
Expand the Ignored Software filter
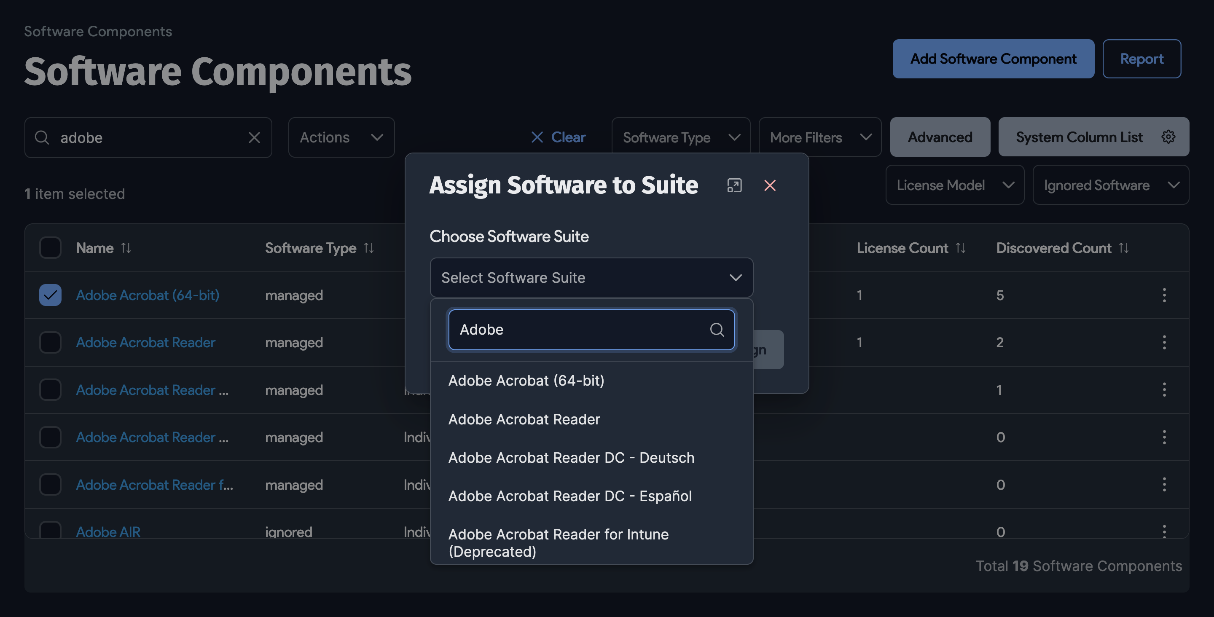click(x=1110, y=185)
